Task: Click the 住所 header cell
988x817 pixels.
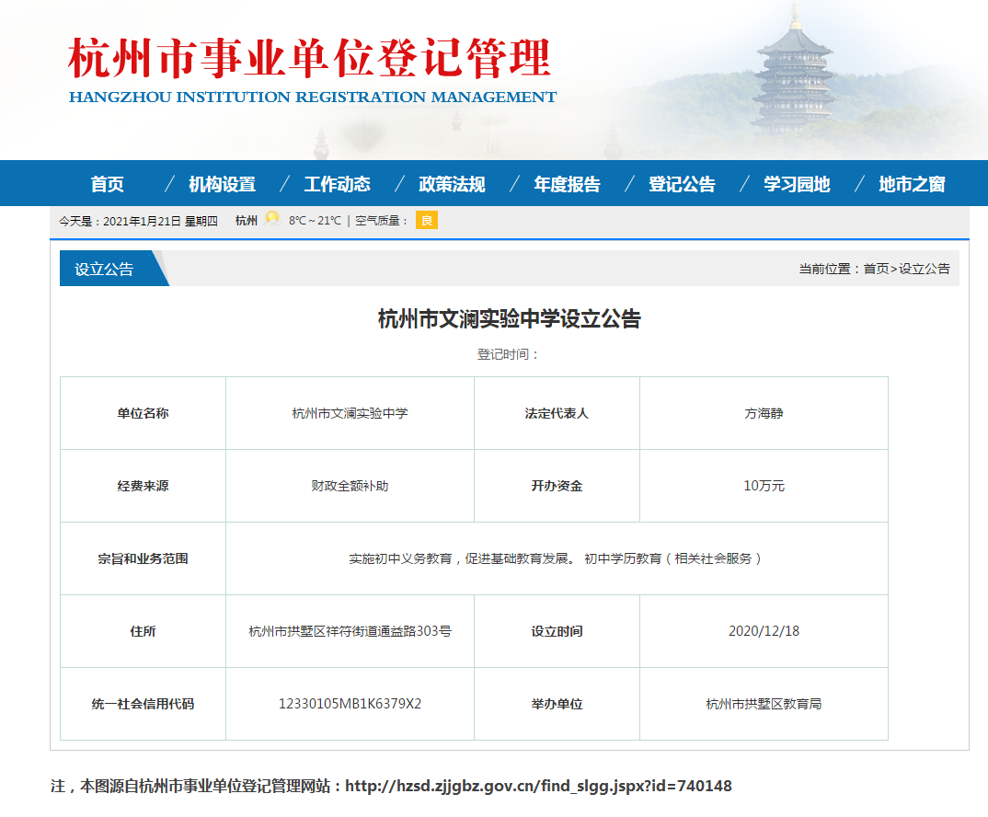Action: [143, 631]
